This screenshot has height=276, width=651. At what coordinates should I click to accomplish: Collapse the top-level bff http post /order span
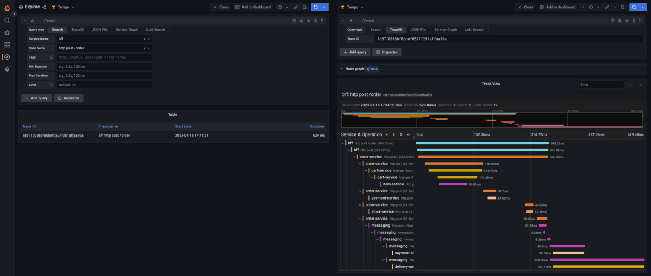pos(343,143)
